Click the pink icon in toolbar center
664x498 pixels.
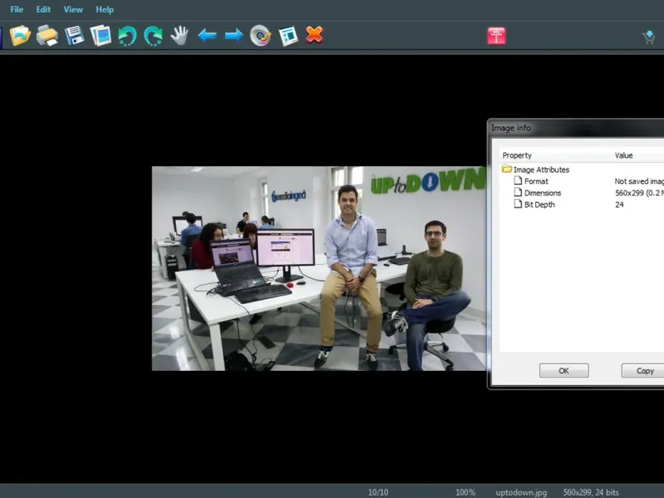click(x=496, y=36)
